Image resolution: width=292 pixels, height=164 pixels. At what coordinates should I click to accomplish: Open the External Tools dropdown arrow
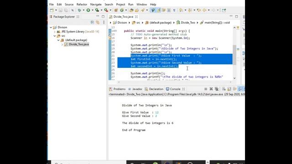coord(110,10)
